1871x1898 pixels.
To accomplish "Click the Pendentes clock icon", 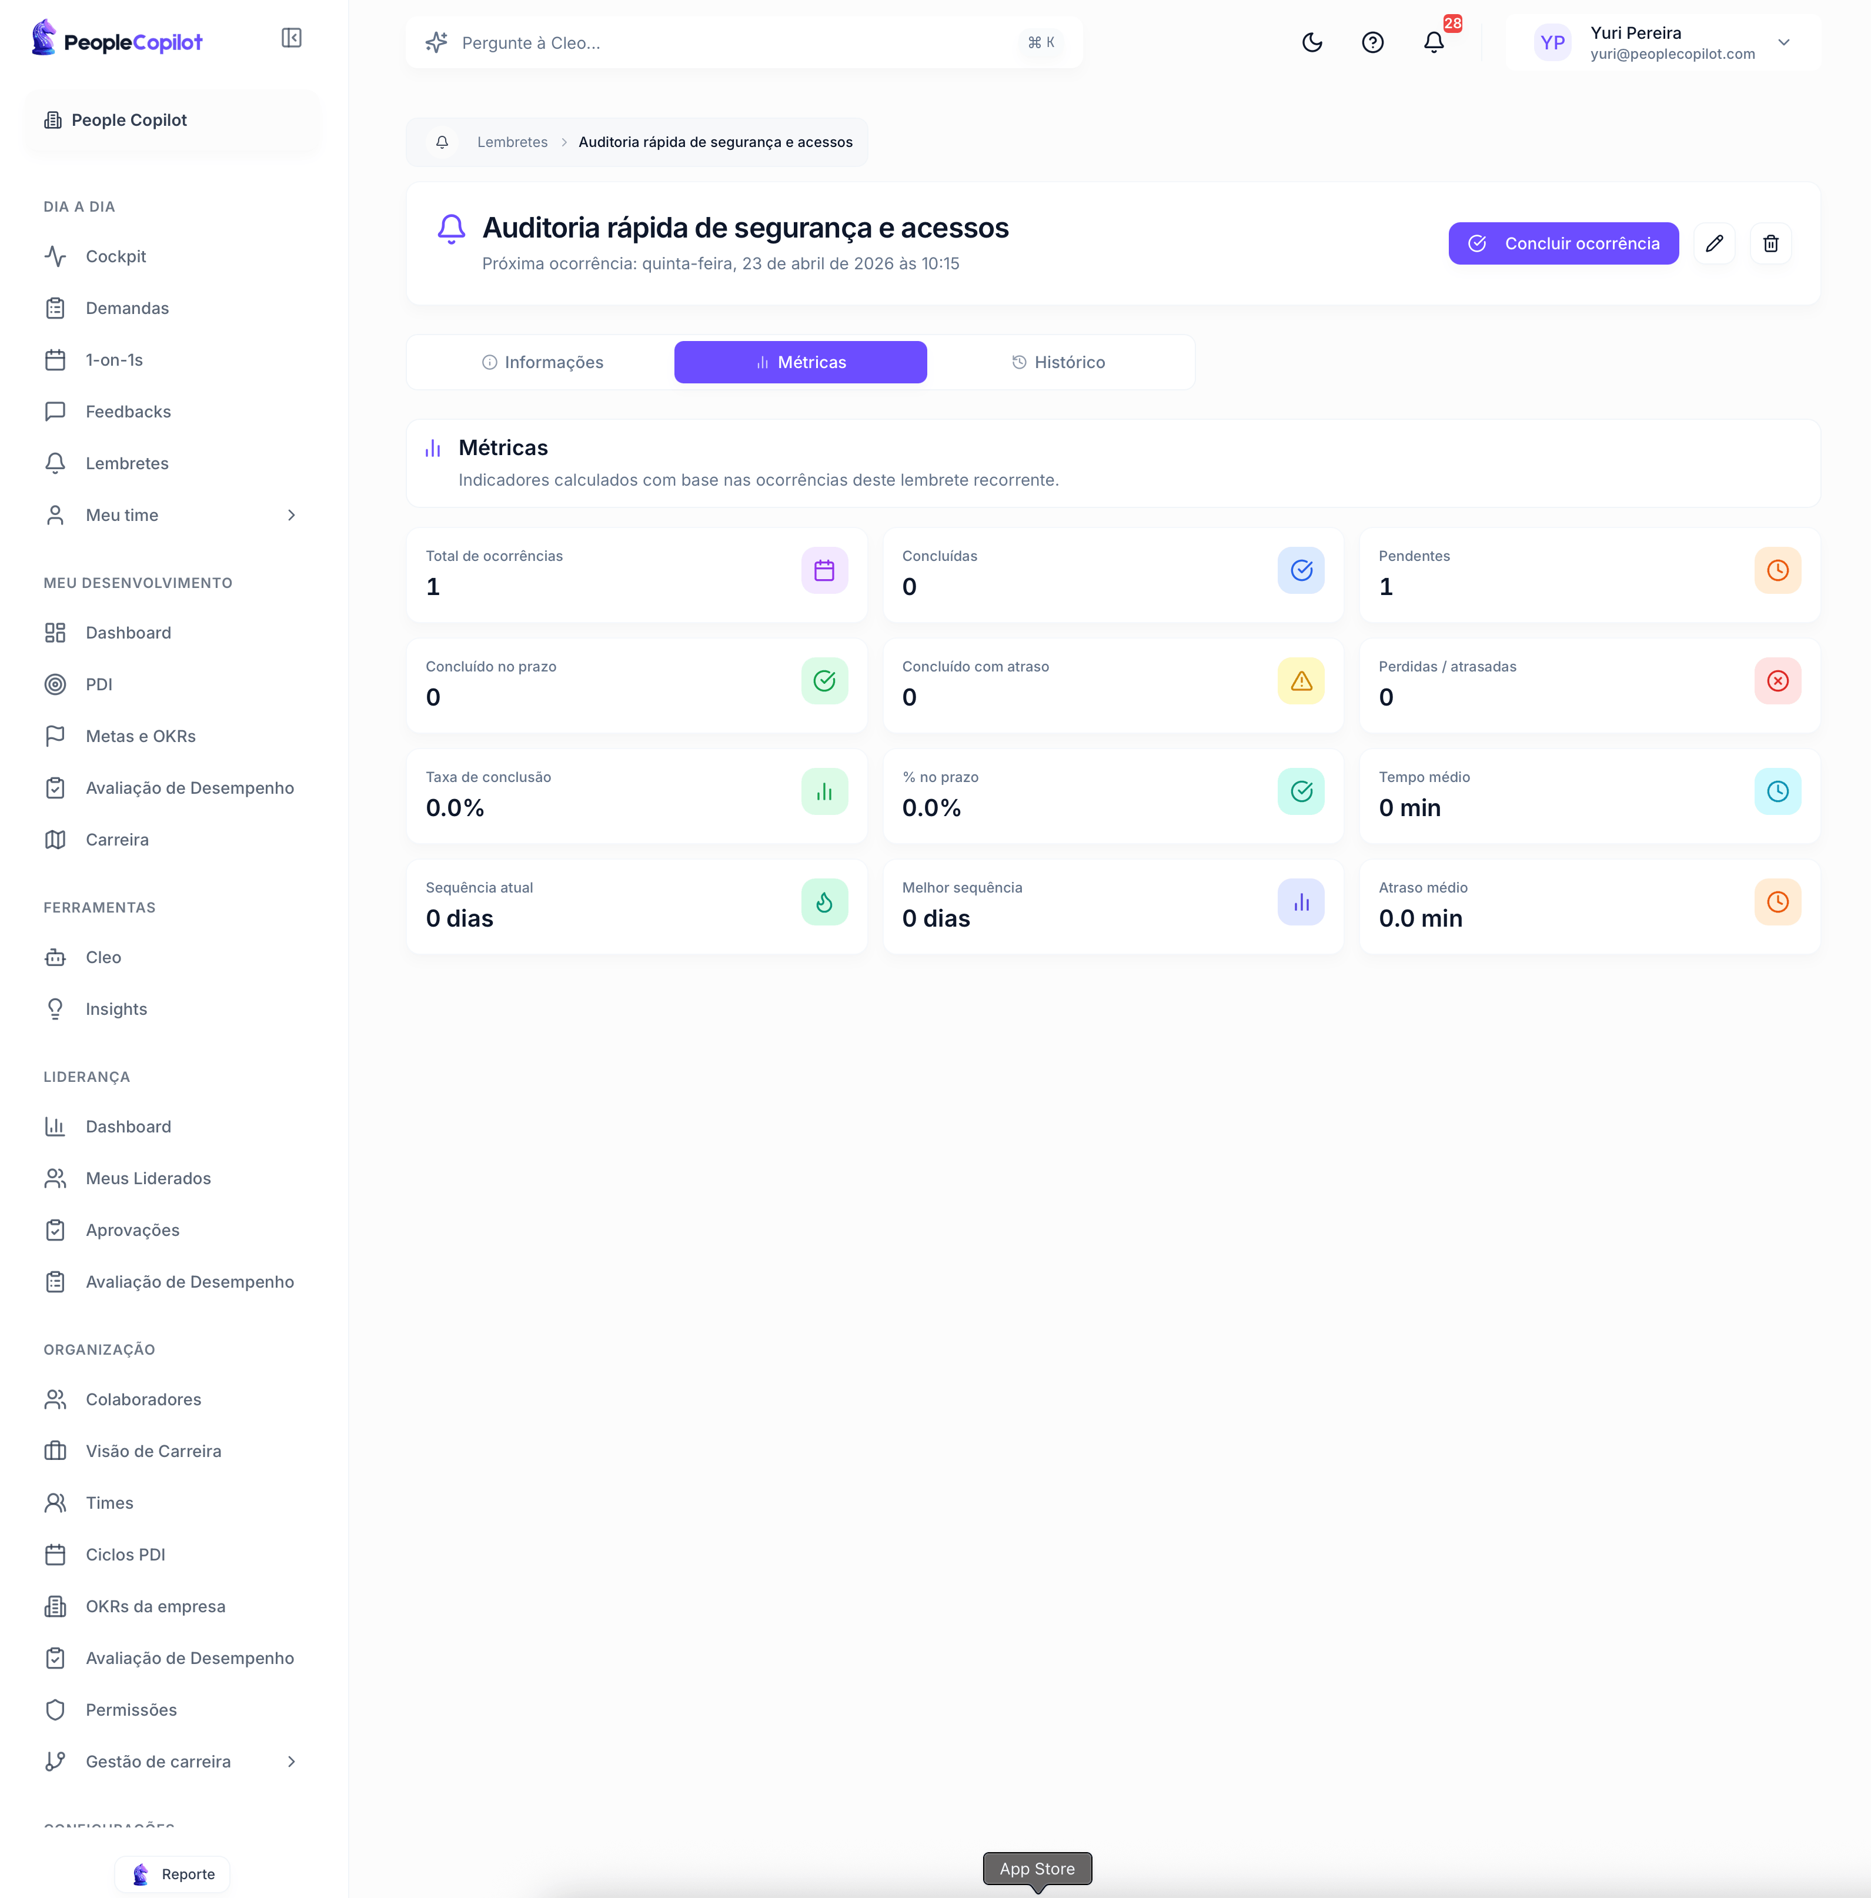I will tap(1778, 571).
